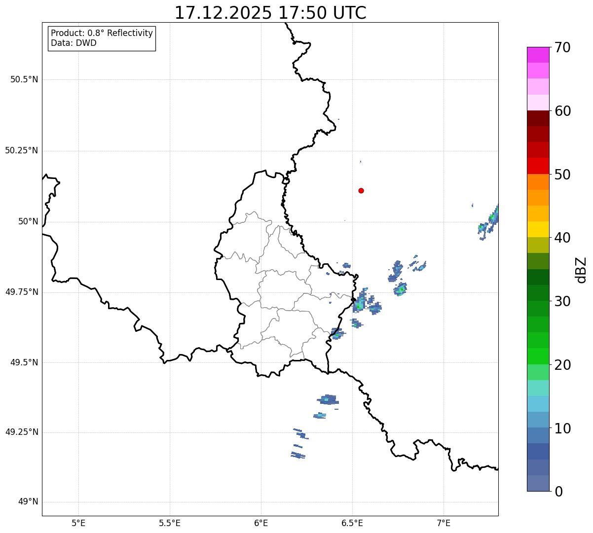Pick the dark maroon segment just below 60 dBZ
Screen dimensions: 593x533
click(x=538, y=118)
